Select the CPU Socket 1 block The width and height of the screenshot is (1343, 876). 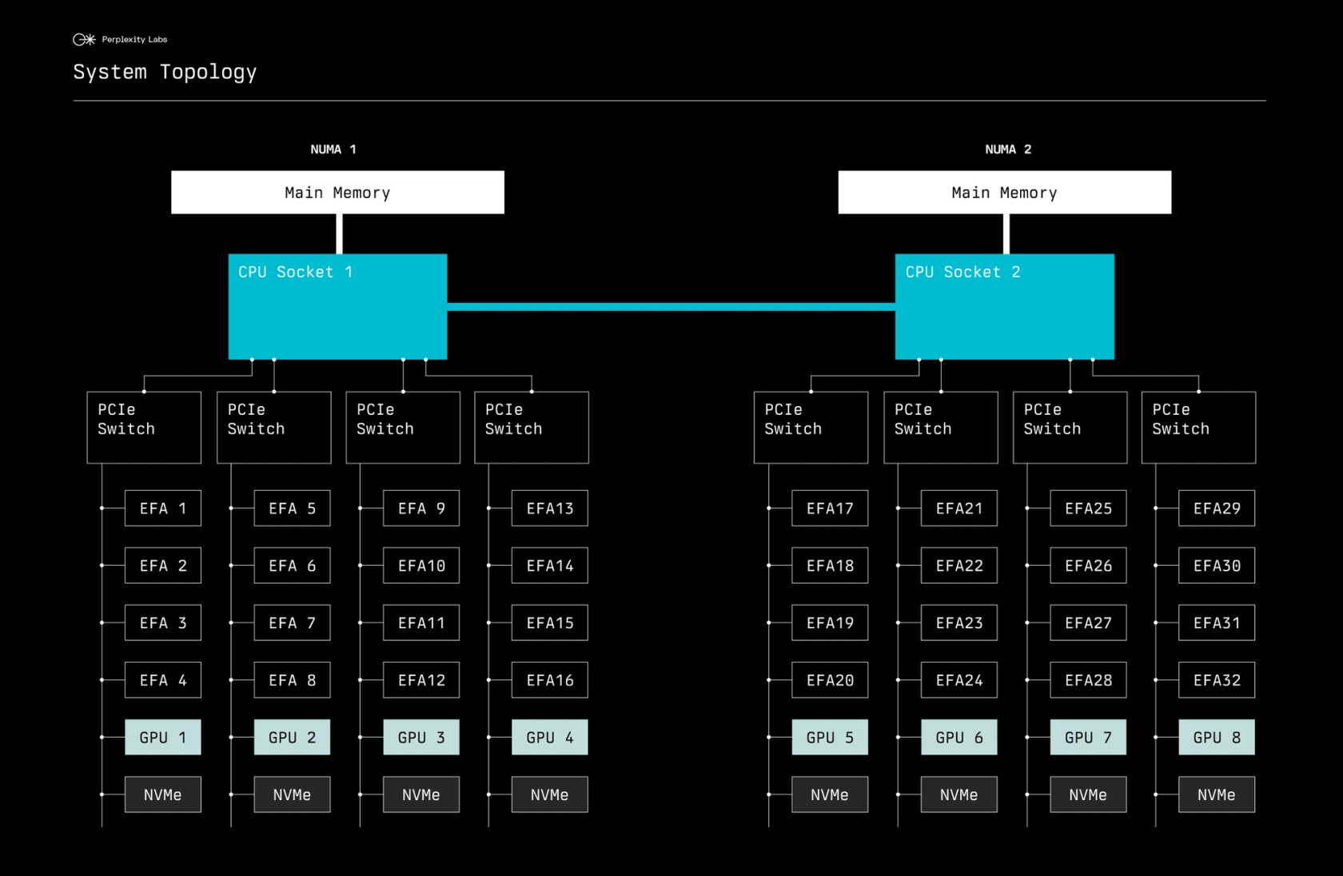(x=337, y=306)
